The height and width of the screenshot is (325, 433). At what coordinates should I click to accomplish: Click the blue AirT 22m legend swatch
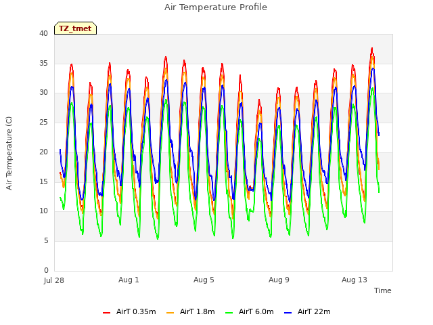[288, 313]
